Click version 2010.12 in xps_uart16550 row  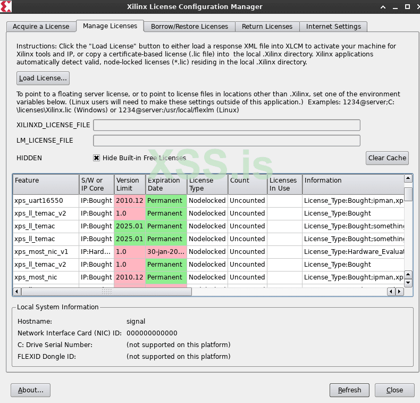pyautogui.click(x=130, y=201)
